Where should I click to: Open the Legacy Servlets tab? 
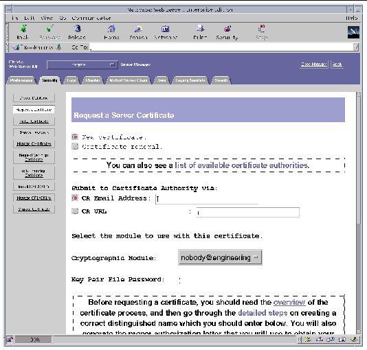190,80
